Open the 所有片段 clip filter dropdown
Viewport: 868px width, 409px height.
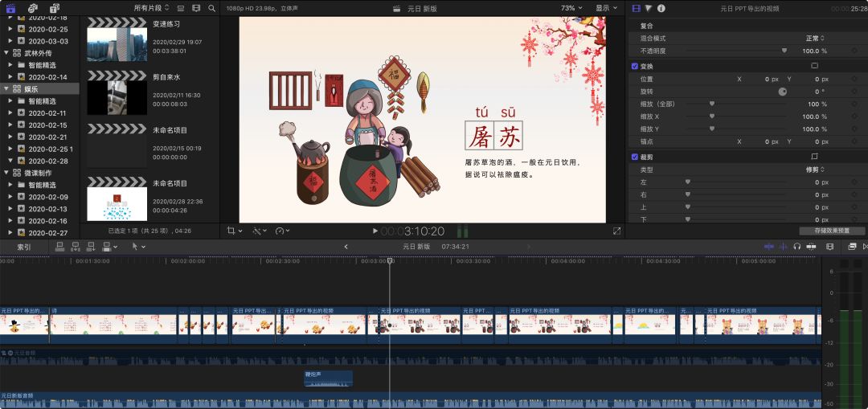point(151,8)
